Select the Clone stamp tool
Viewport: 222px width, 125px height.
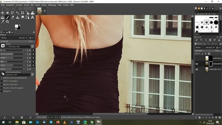[18, 17]
